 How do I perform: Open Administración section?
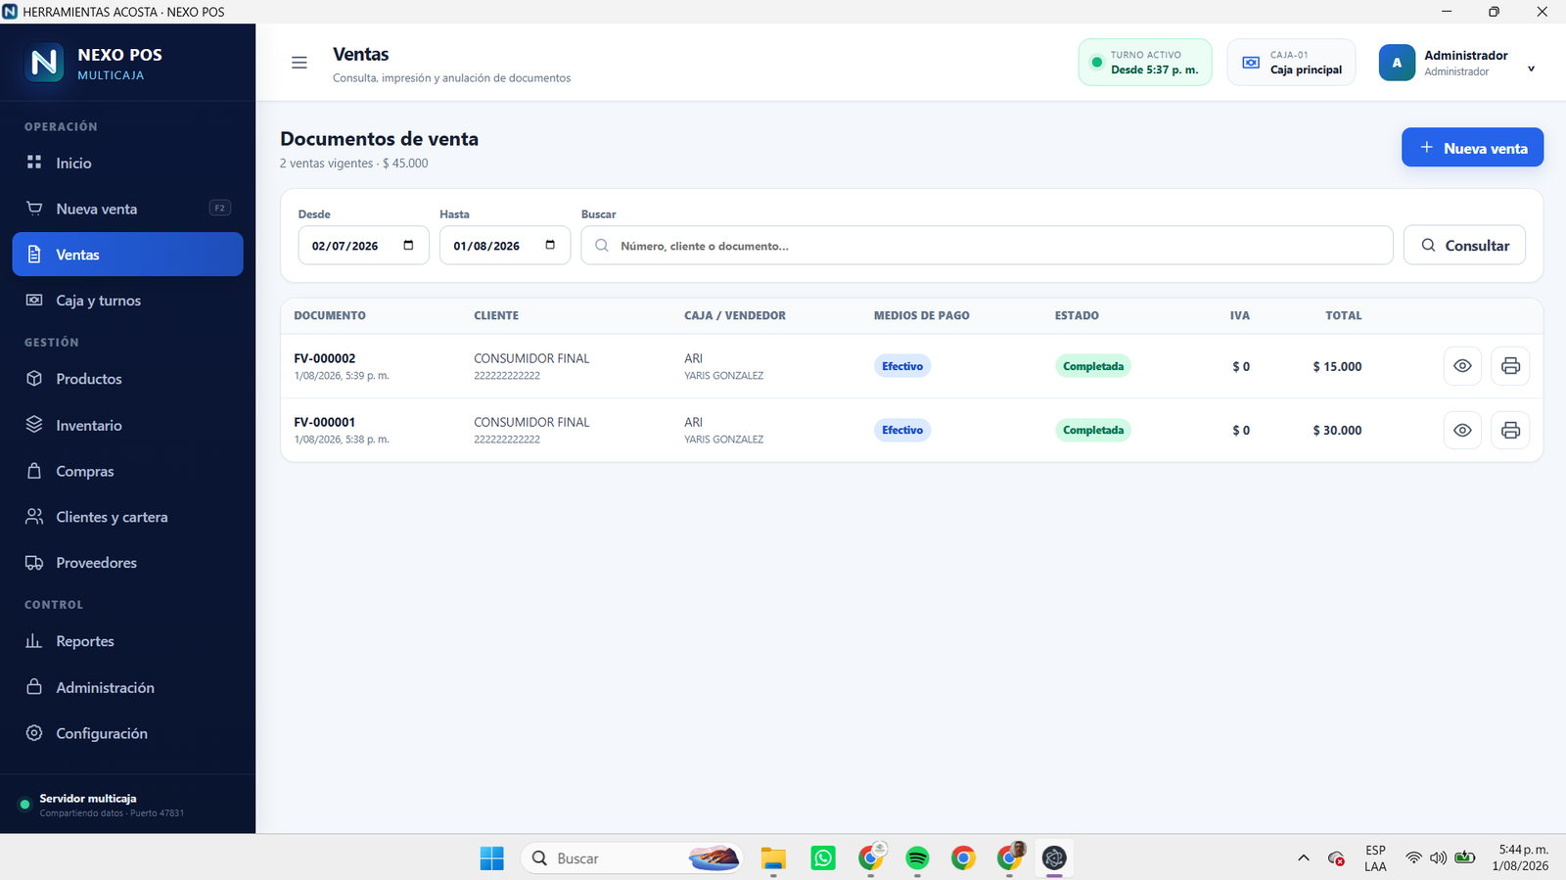[x=127, y=687]
